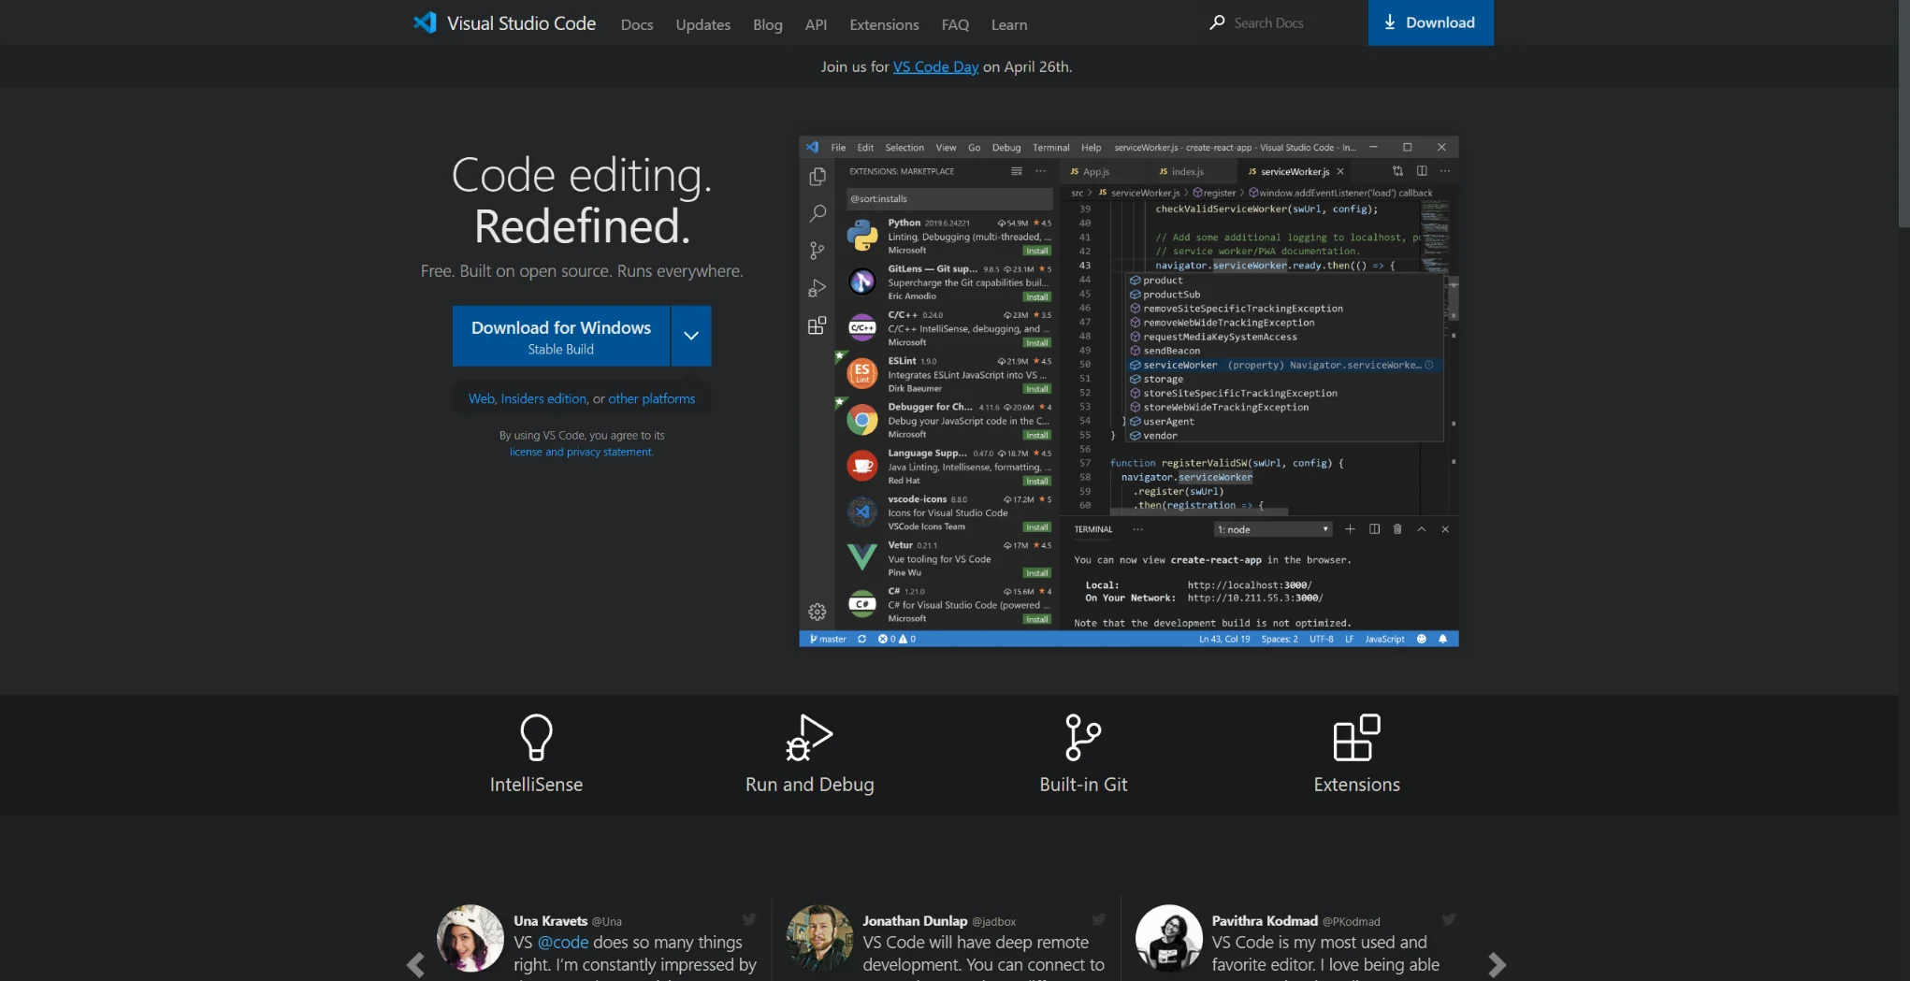This screenshot has height=981, width=1910.
Task: Click Twitter bird icon on Una Kravets's tweet
Action: pos(749,919)
